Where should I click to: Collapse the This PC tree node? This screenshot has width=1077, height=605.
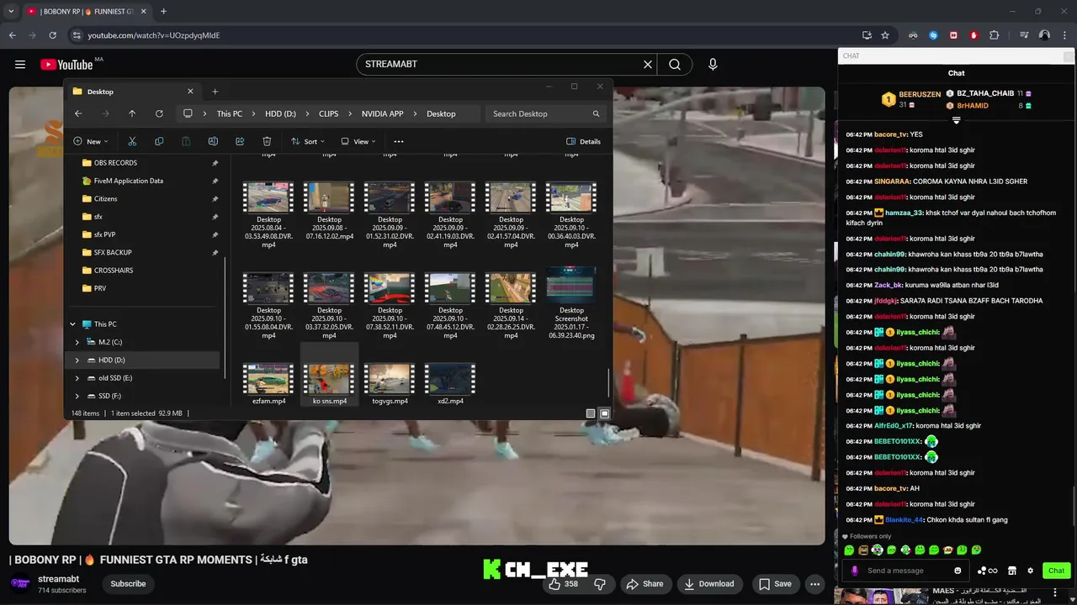coord(72,324)
